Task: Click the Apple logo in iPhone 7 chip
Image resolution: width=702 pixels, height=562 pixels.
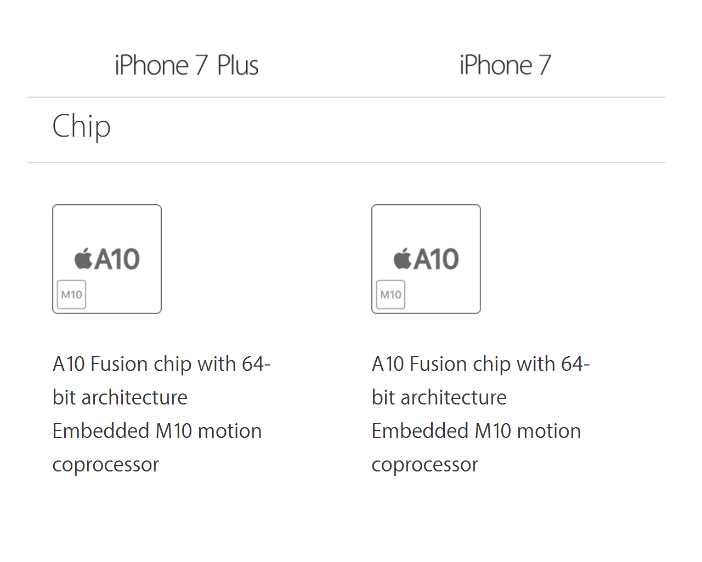Action: point(403,258)
